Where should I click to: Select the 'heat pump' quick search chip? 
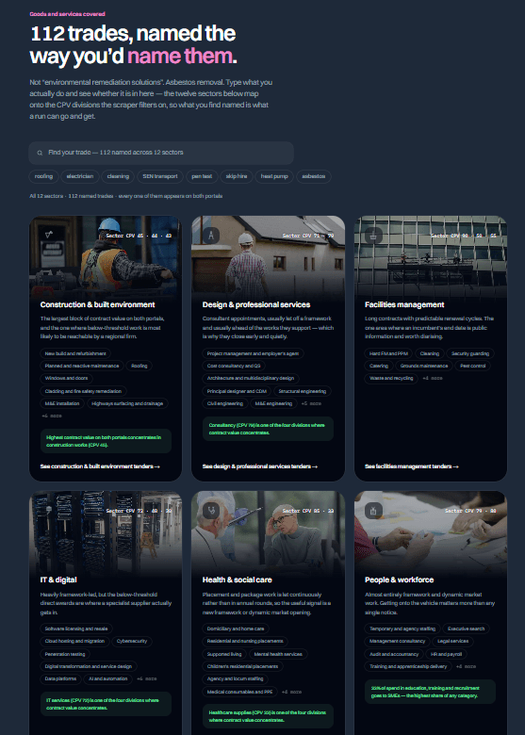tap(274, 176)
